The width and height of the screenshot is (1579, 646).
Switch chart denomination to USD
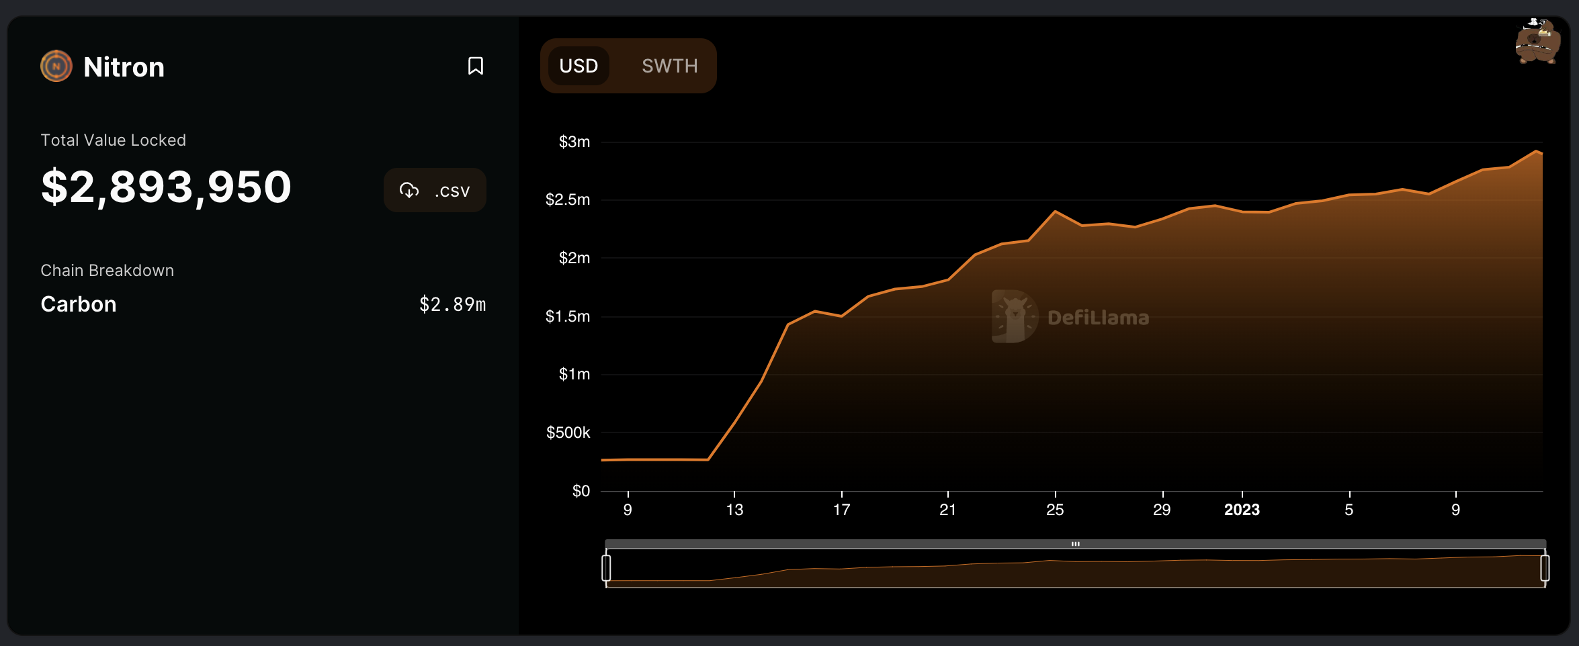click(x=579, y=66)
